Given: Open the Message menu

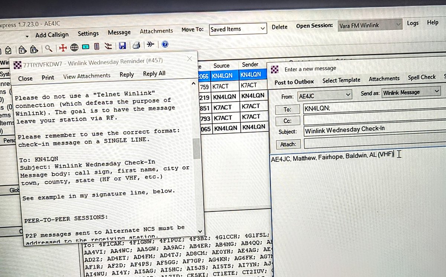Looking at the screenshot, I should click(x=119, y=32).
